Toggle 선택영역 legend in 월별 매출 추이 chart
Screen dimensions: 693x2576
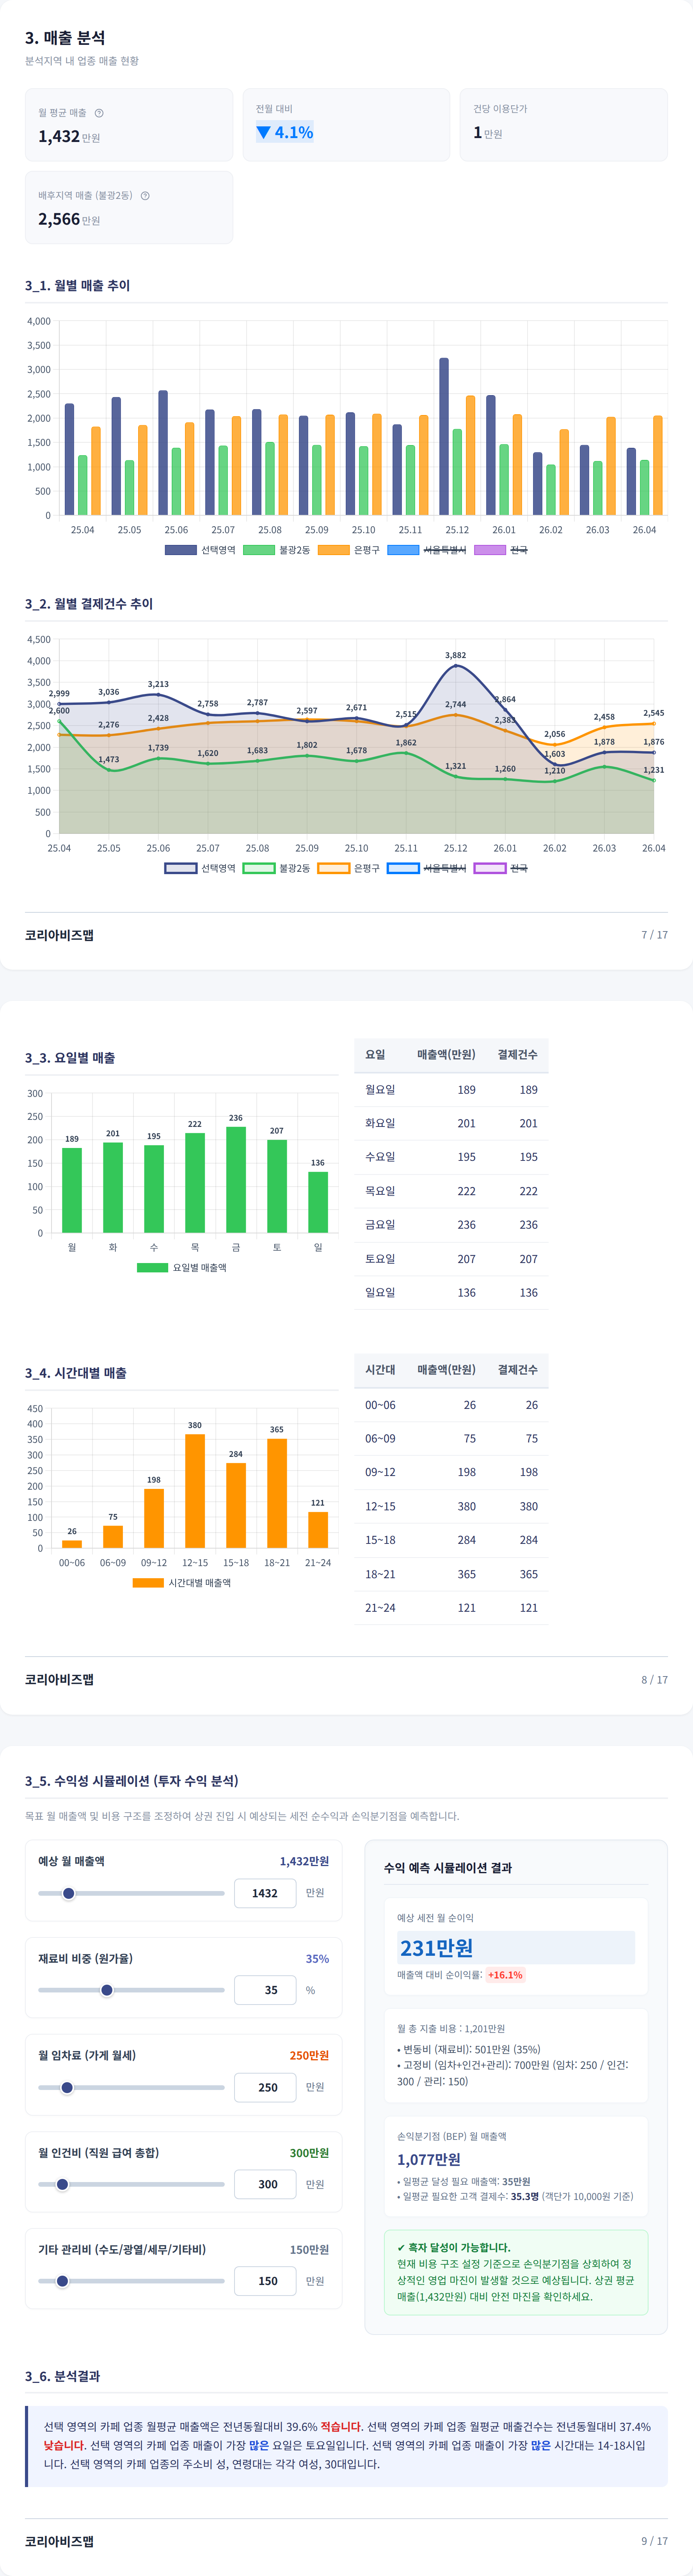click(x=200, y=550)
